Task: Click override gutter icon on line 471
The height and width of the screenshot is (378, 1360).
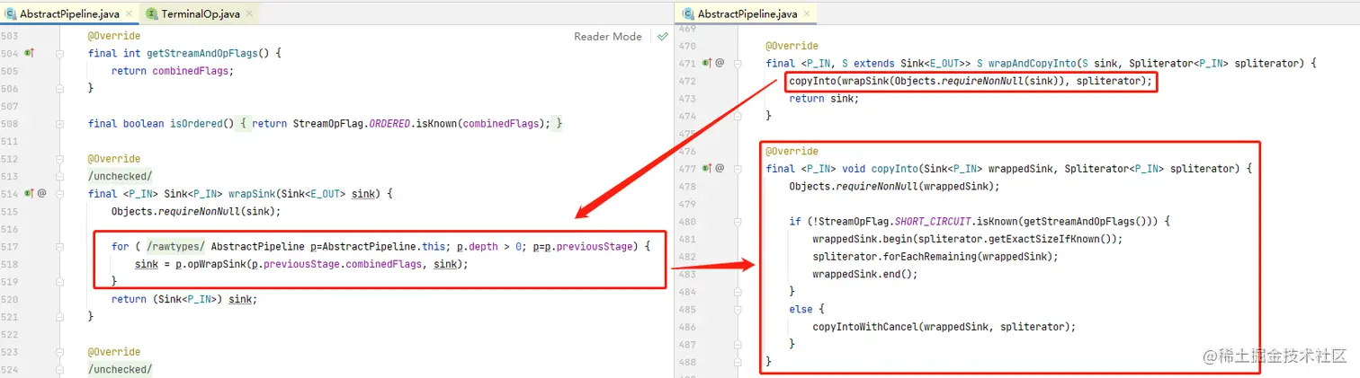Action: (708, 63)
